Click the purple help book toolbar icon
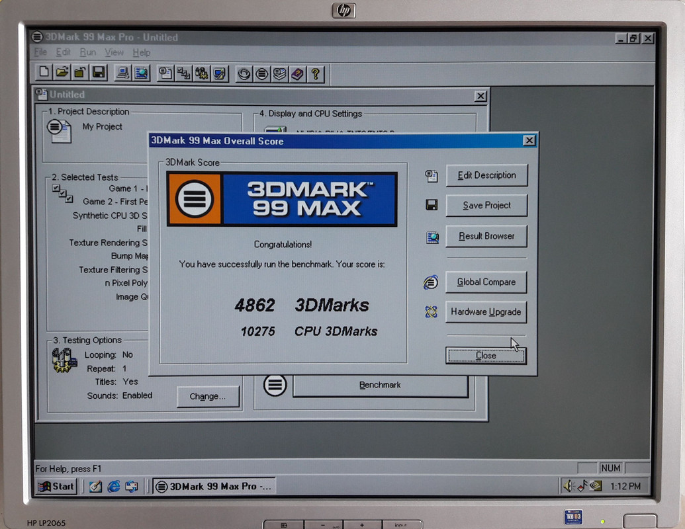Viewport: 685px width, 529px height. pos(298,74)
